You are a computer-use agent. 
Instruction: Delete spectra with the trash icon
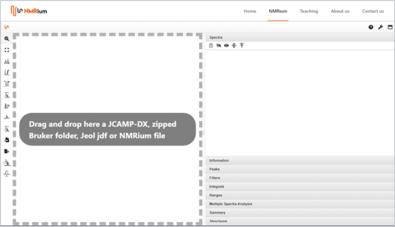(x=211, y=46)
